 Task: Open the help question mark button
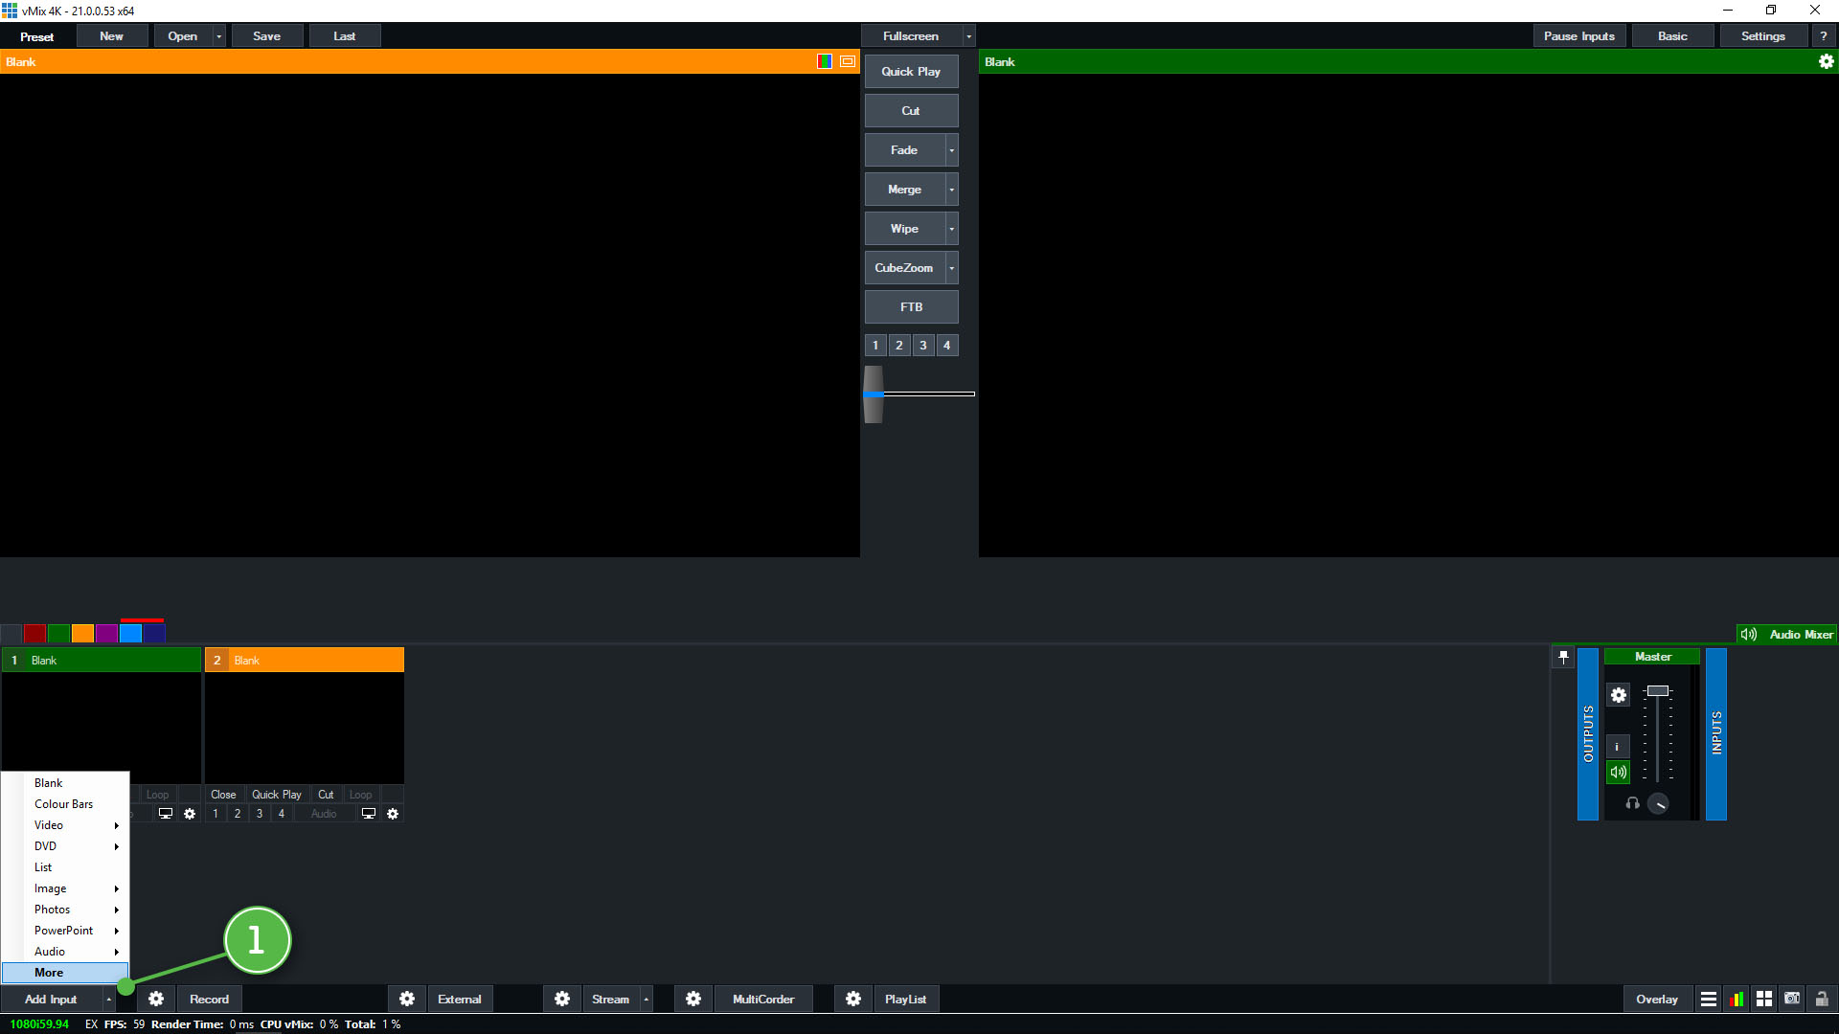click(1824, 36)
